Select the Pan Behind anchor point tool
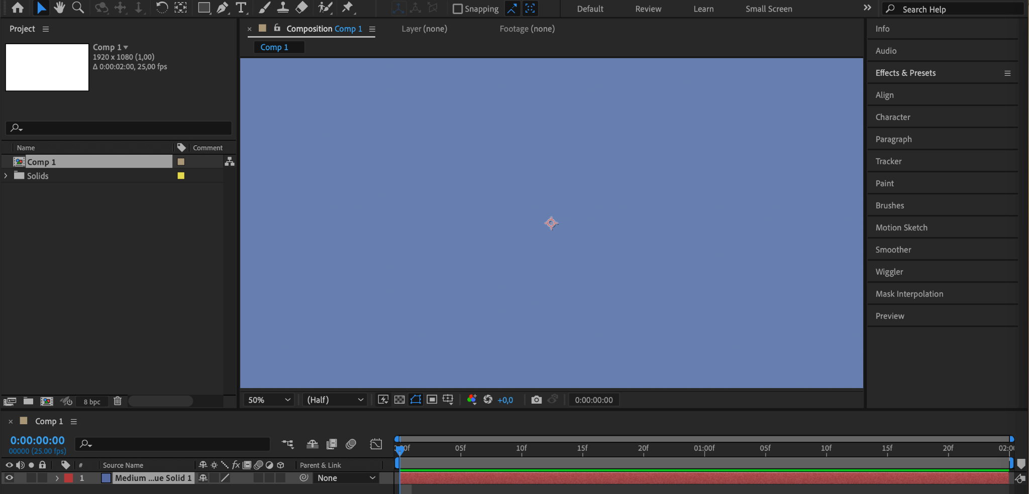This screenshot has width=1029, height=494. pyautogui.click(x=181, y=8)
